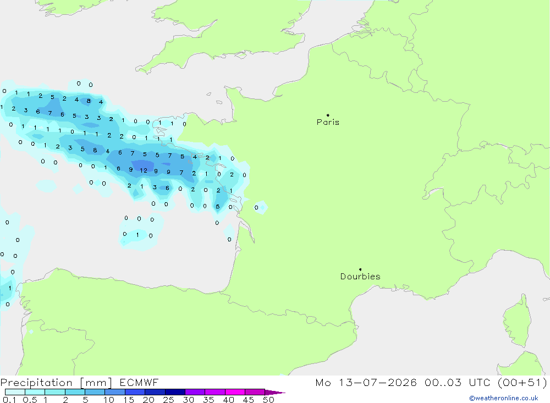Click the 15 to 20 legend swatch
The width and height of the screenshot is (550, 403).
click(135, 392)
